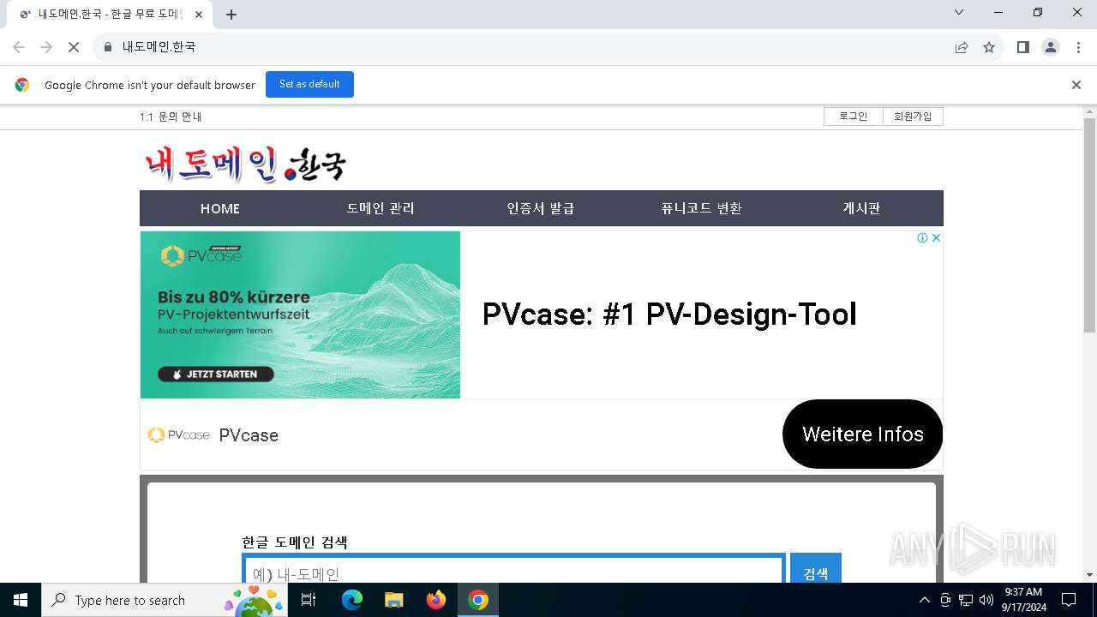Viewport: 1097px width, 617px height.
Task: Click scrollbar down arrow
Action: [x=1089, y=575]
